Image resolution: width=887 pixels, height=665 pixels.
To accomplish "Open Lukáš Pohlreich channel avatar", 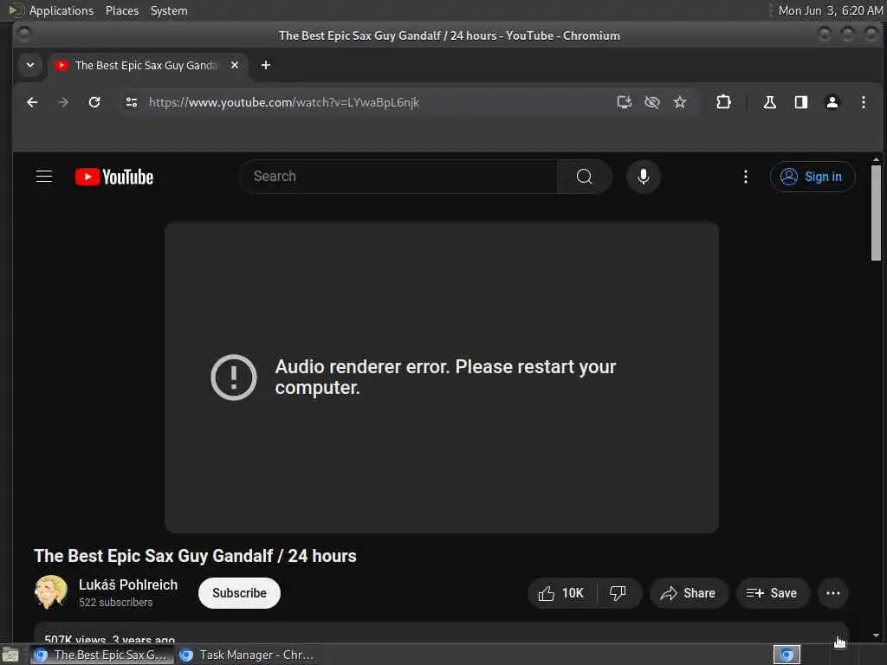I will click(x=51, y=592).
